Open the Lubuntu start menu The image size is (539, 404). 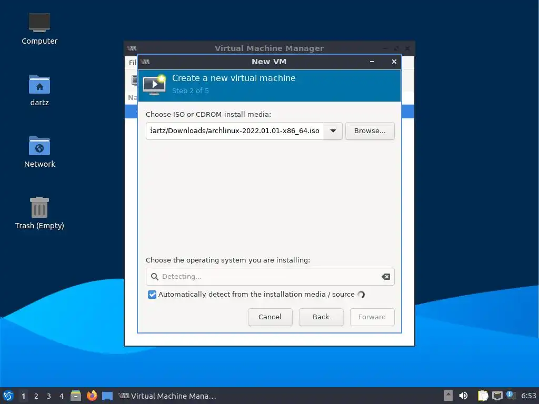point(8,396)
